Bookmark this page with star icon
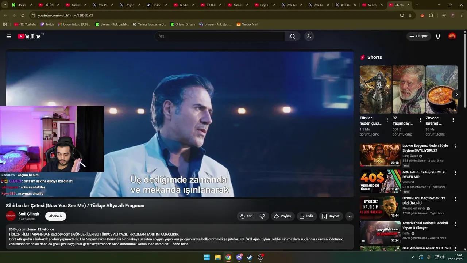 (410, 15)
